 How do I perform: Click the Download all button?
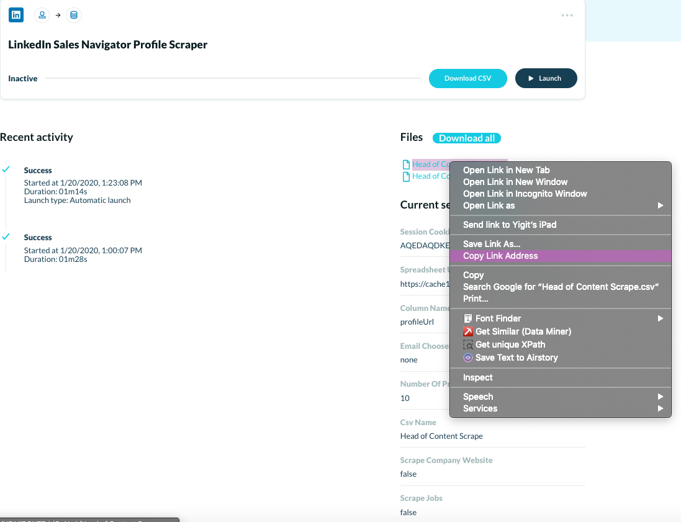[467, 138]
